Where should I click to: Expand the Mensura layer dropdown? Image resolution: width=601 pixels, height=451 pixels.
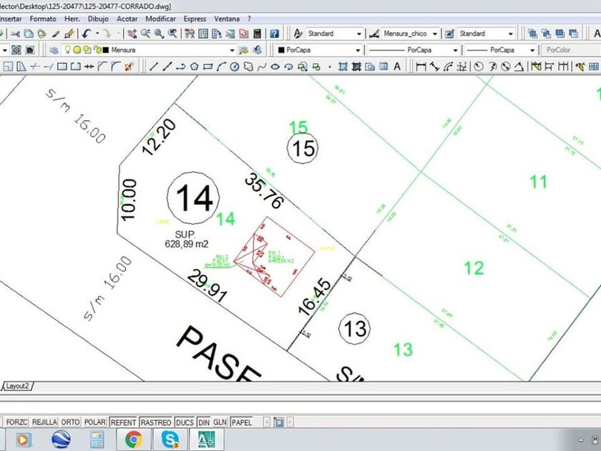point(230,50)
